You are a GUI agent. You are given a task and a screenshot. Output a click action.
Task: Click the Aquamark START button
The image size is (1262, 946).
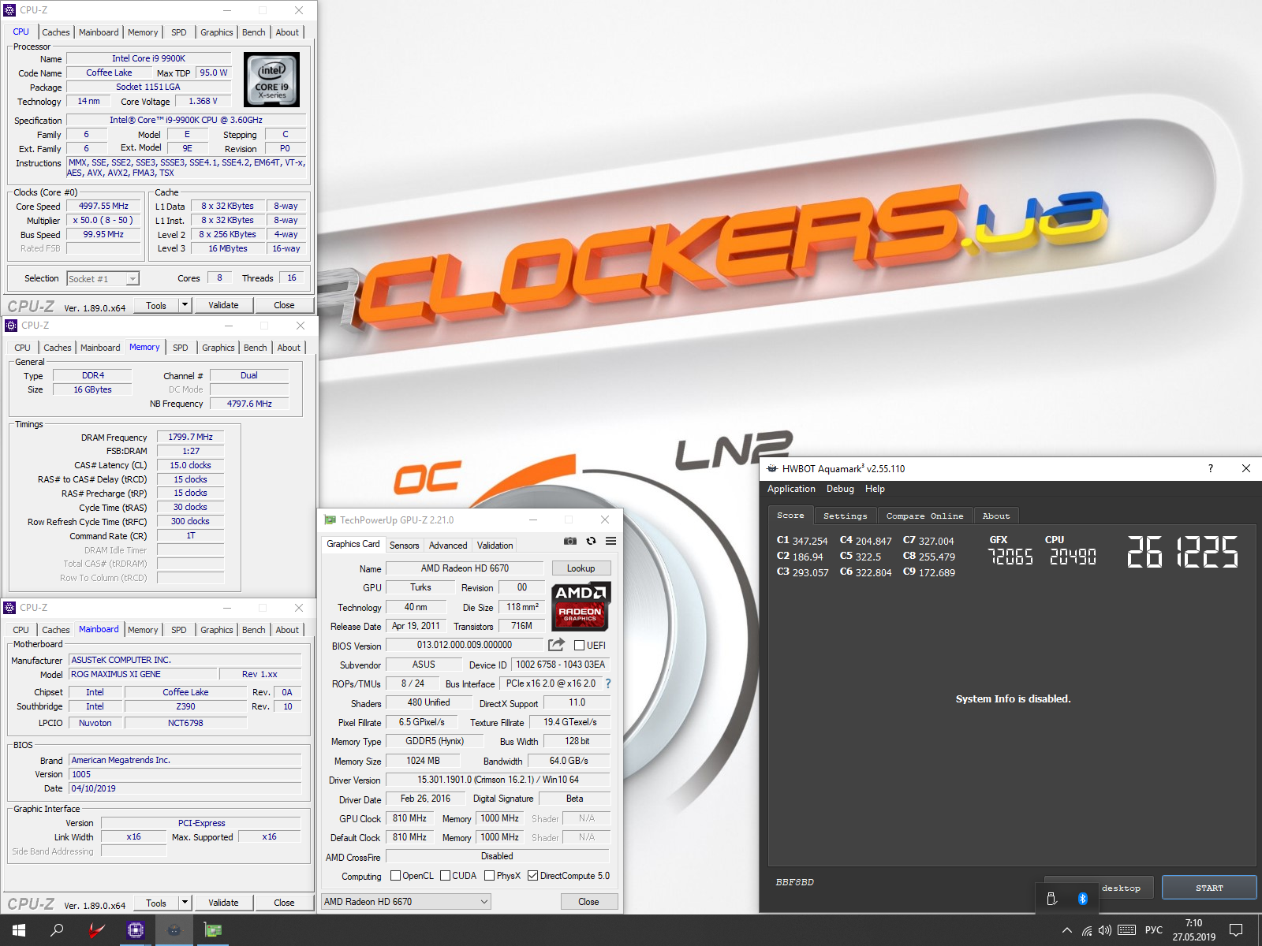click(1209, 888)
